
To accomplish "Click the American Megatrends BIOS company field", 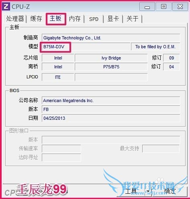I will tap(111, 101).
